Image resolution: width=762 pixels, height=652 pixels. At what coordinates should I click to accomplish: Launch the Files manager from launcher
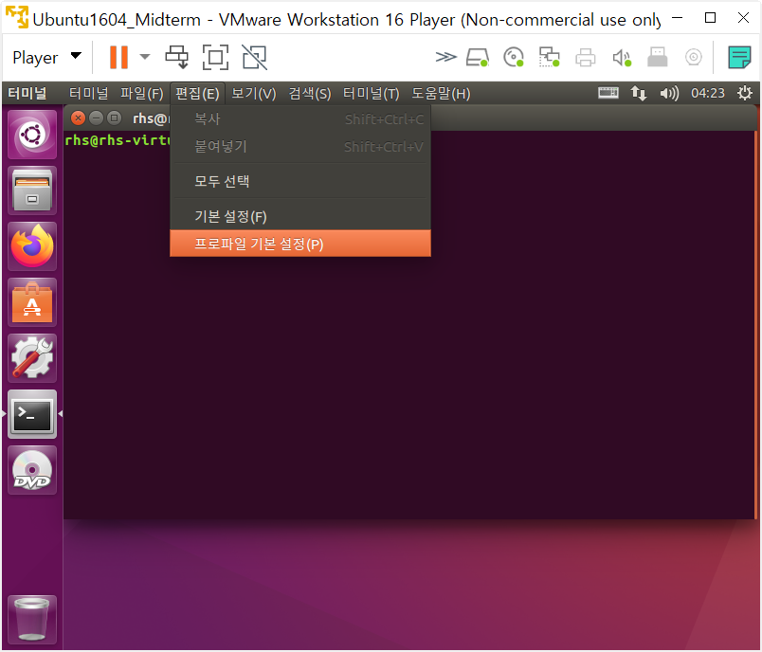pyautogui.click(x=32, y=190)
